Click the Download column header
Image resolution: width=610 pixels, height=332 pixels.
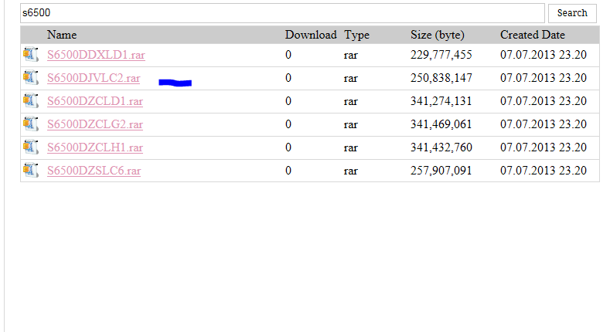click(311, 35)
